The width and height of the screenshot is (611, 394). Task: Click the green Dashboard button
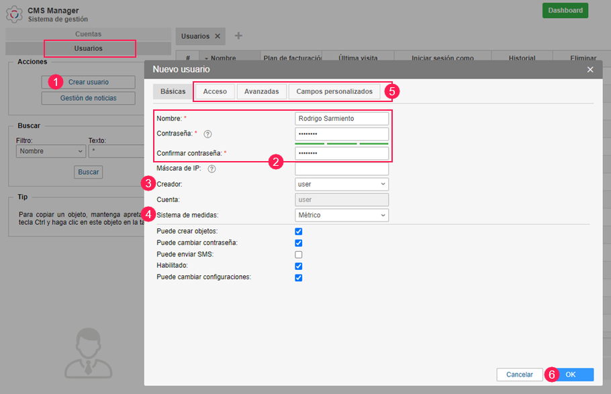565,11
